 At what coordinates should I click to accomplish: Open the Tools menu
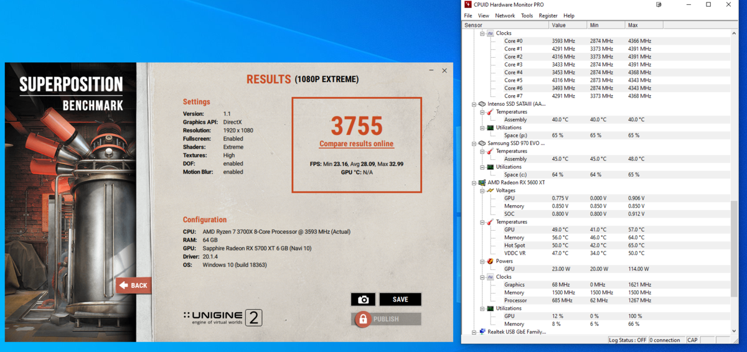tap(527, 16)
